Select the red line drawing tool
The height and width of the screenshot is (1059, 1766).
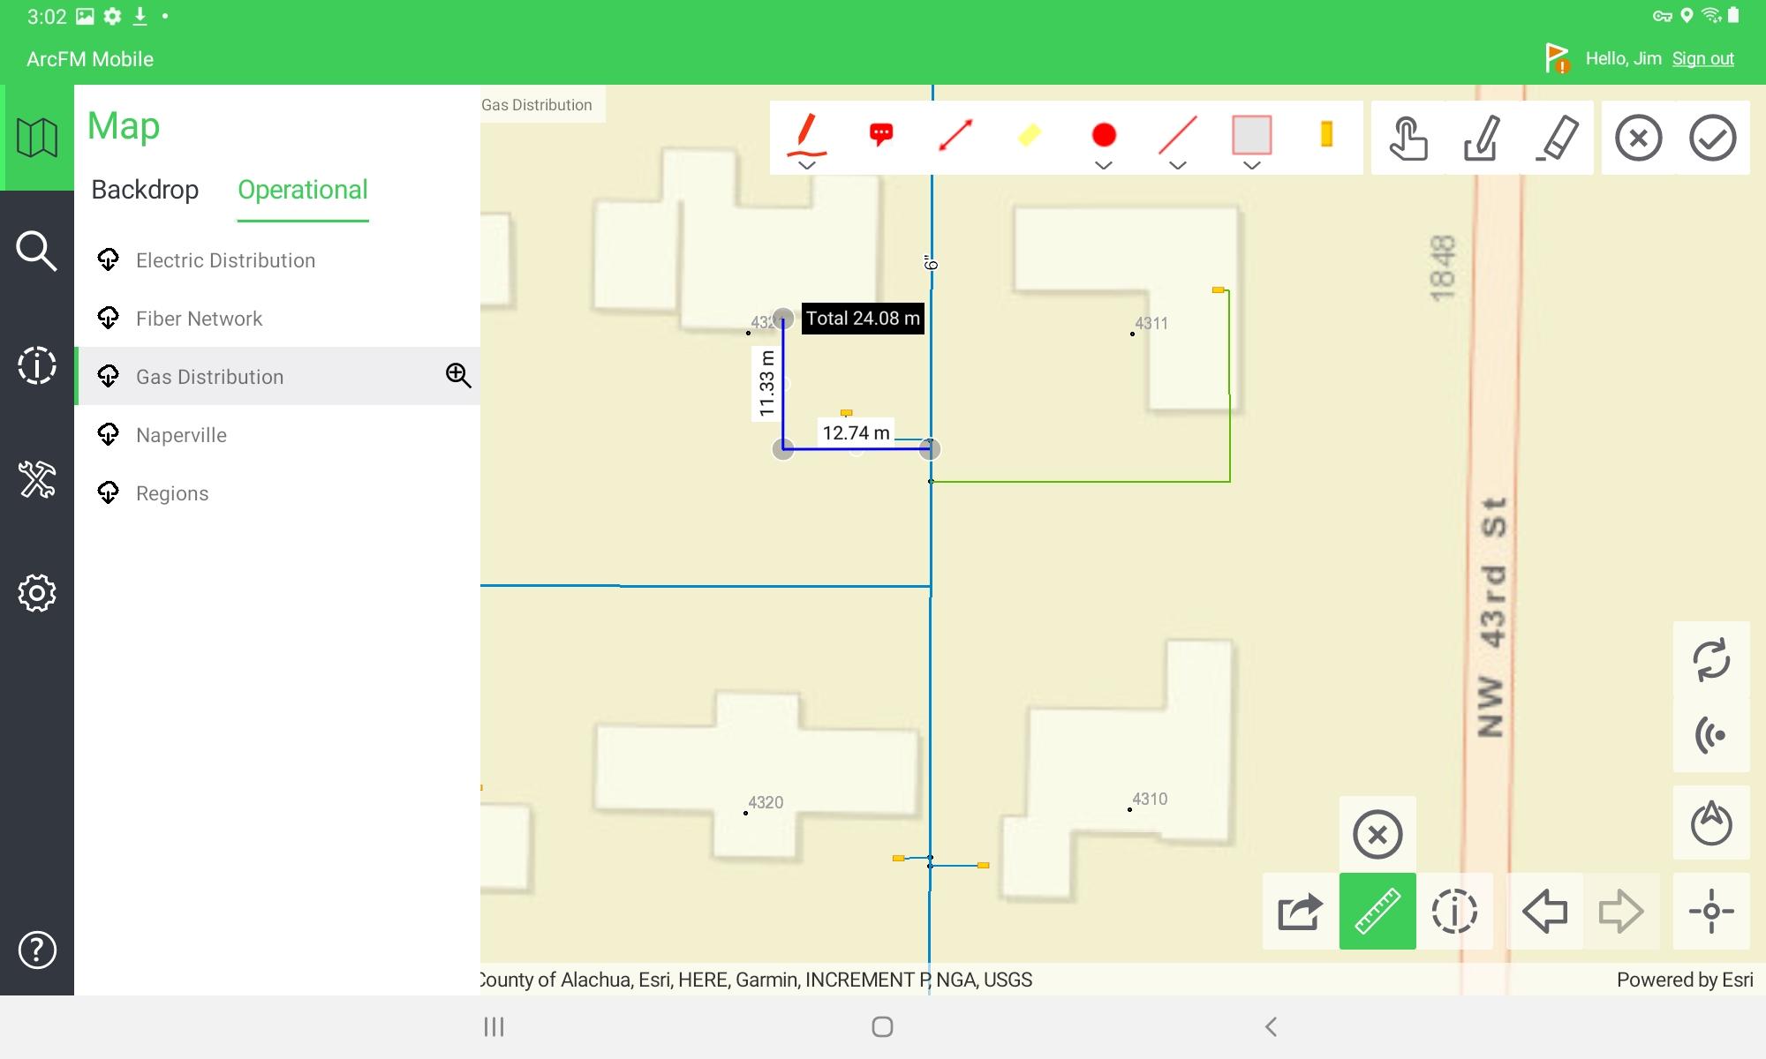point(1177,135)
